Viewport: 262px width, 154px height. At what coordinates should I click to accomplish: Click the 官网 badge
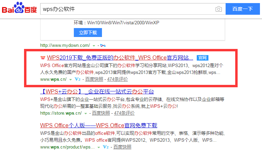(202, 58)
